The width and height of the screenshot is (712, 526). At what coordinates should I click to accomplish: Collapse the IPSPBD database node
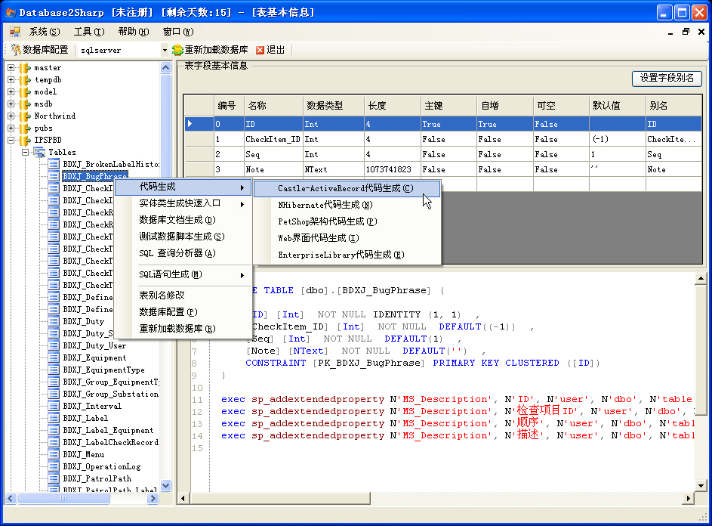tap(11, 141)
